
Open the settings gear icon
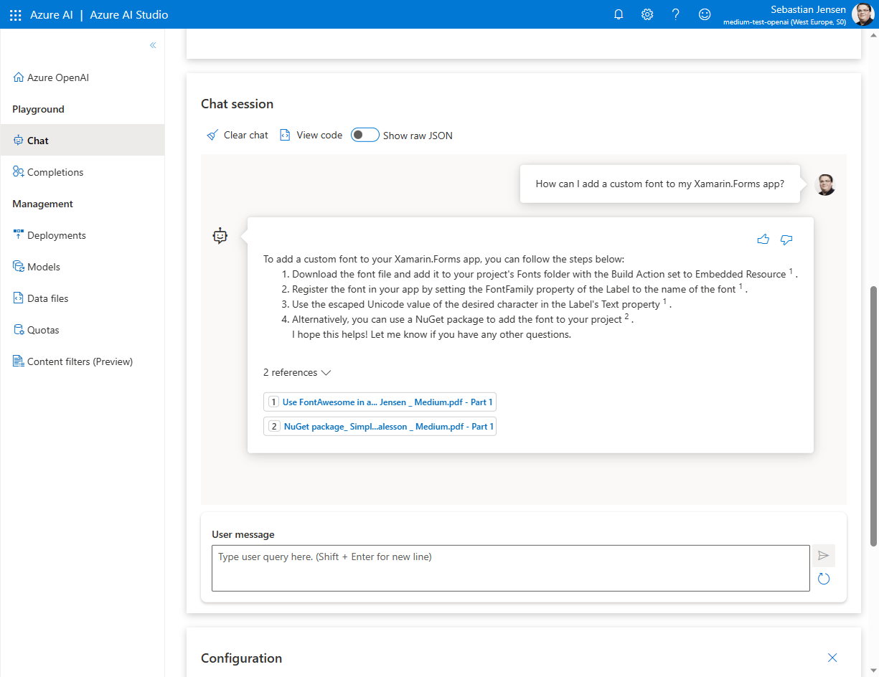click(x=647, y=14)
